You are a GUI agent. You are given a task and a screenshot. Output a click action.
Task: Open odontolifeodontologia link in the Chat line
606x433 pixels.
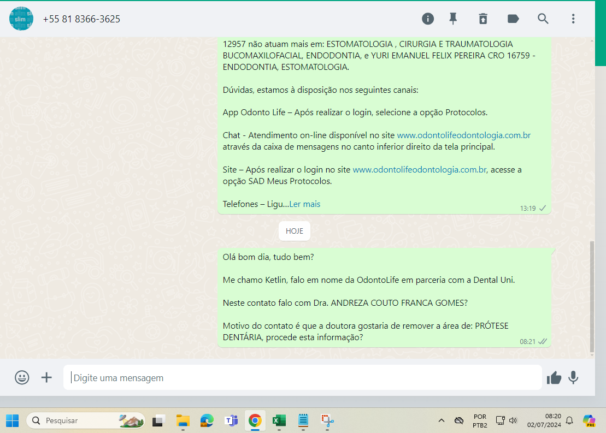tap(464, 135)
